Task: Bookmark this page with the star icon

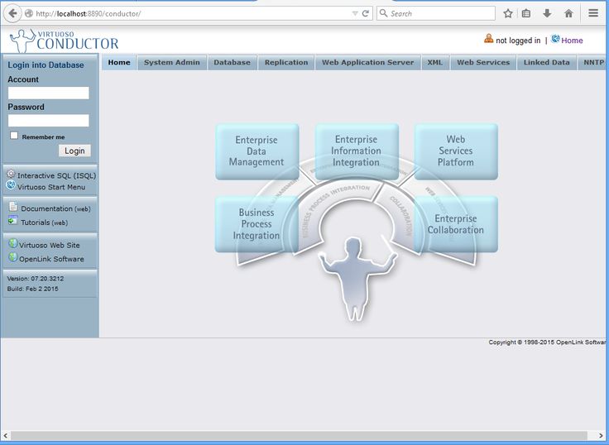Action: 507,13
